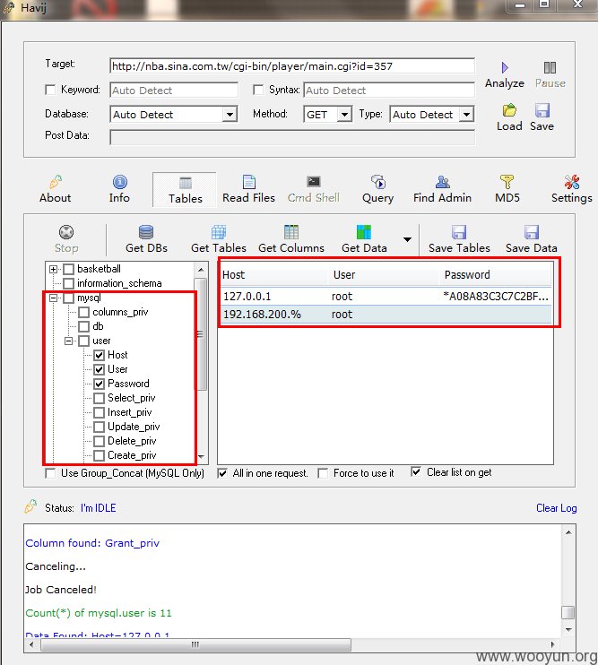Collapse the mysql database node
The width and height of the screenshot is (598, 665).
pos(53,298)
